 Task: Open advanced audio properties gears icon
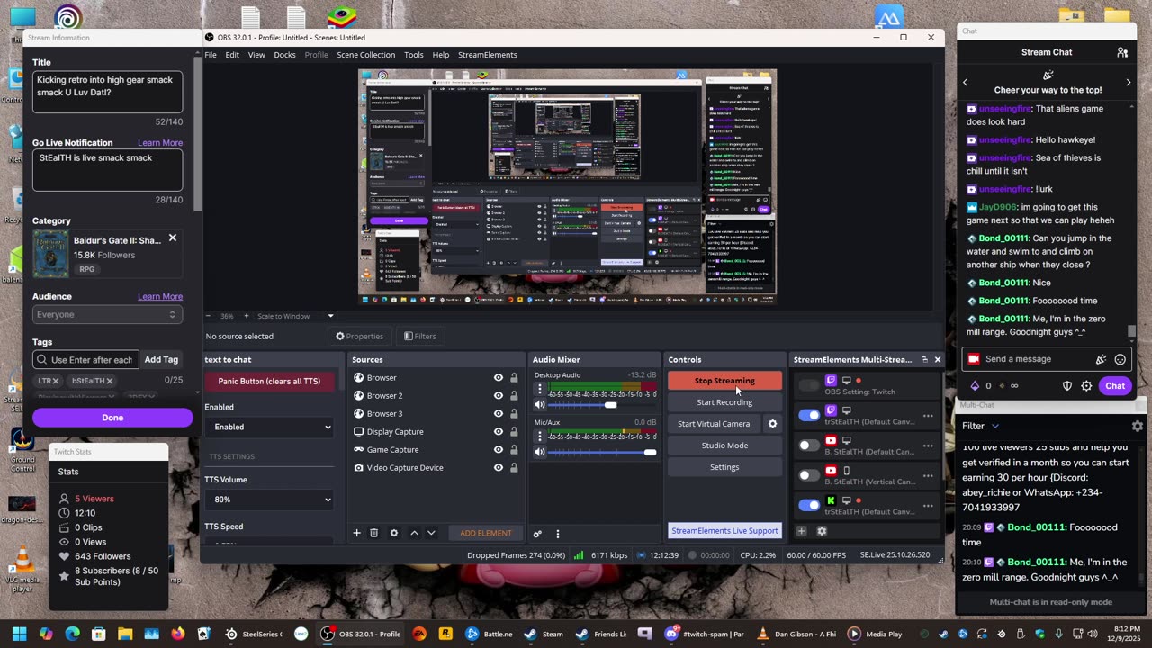pos(537,534)
